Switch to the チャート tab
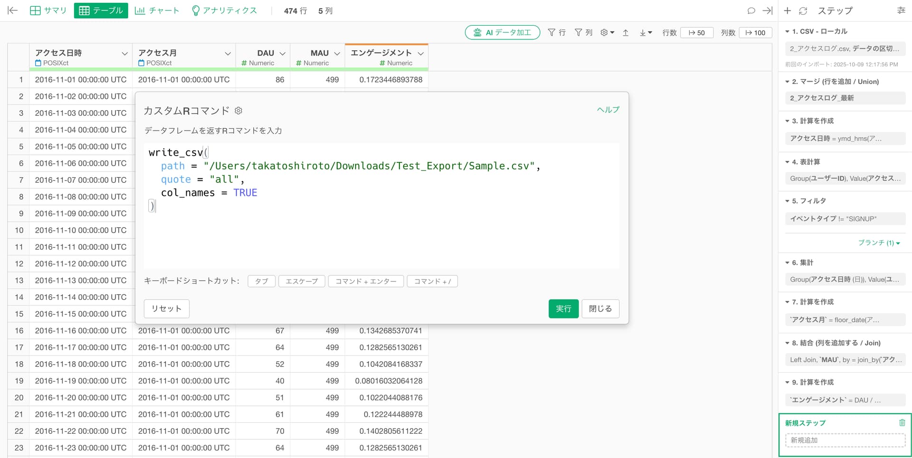This screenshot has height=458, width=912. (157, 10)
